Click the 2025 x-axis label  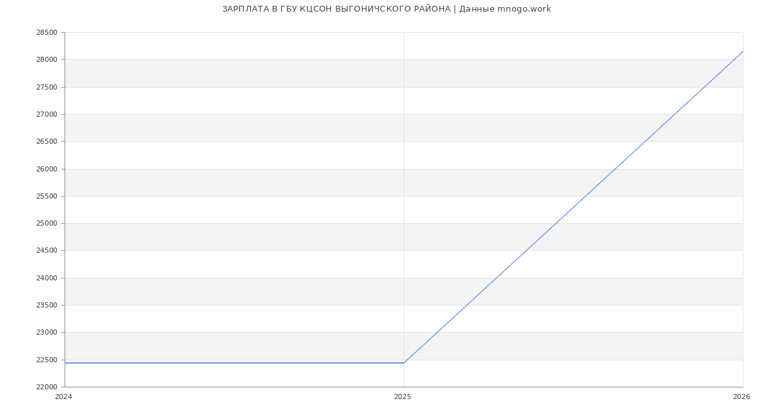pos(402,397)
